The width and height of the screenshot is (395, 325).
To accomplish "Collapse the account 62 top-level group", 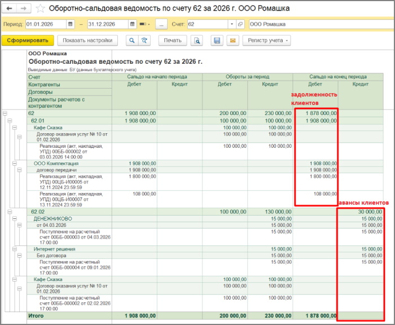I will pos(5,113).
